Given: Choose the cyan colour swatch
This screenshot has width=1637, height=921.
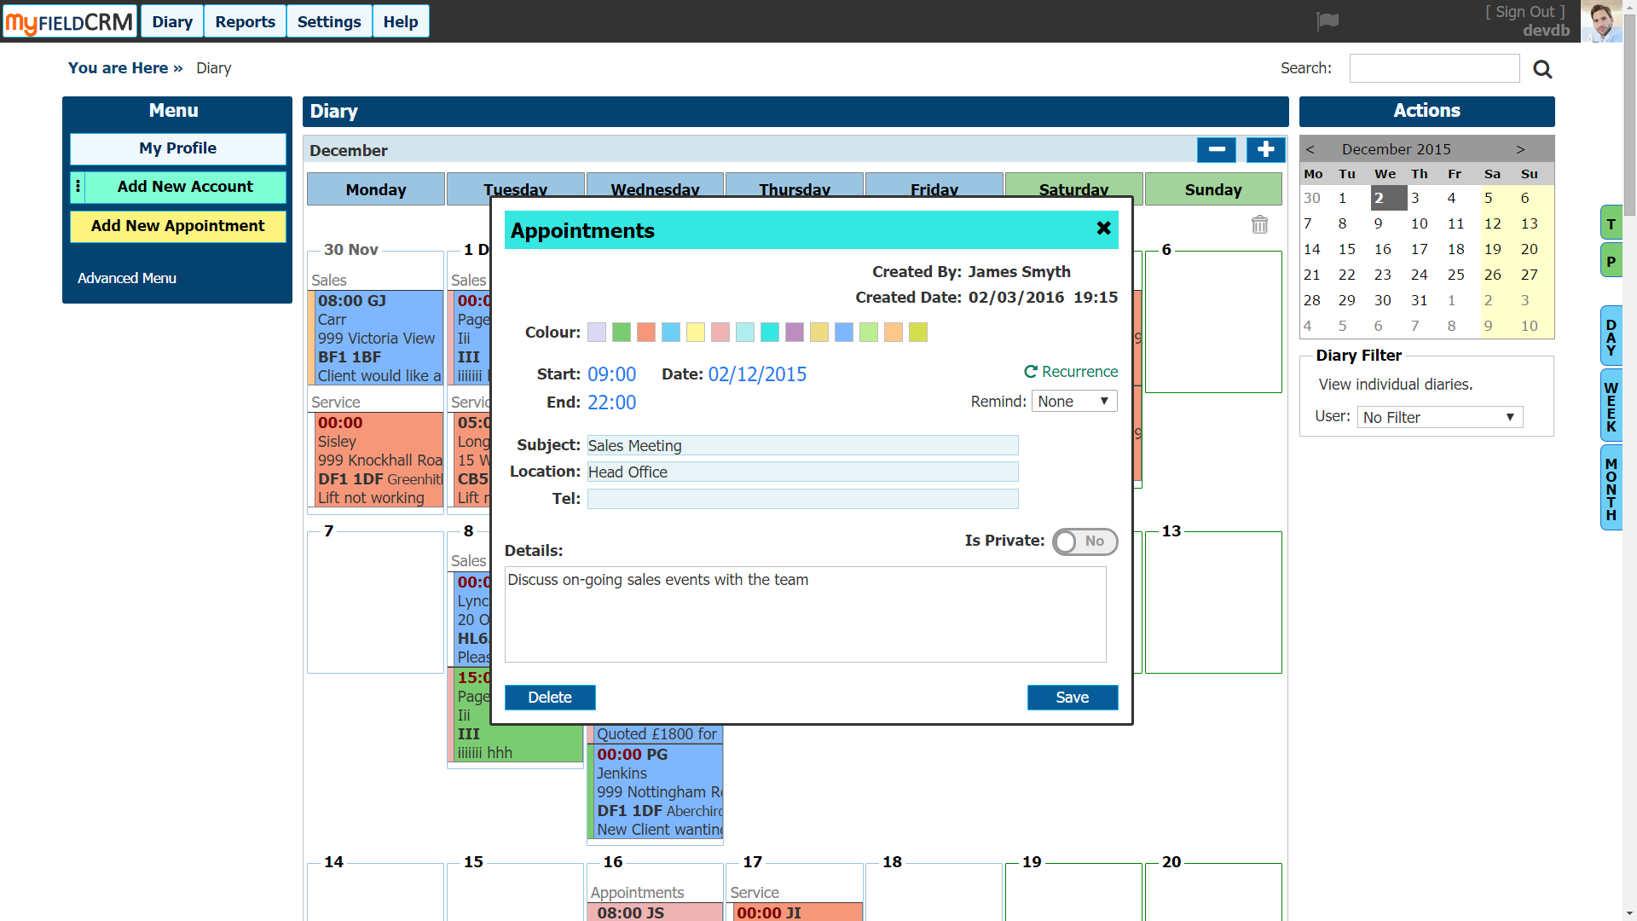Looking at the screenshot, I should pos(770,333).
